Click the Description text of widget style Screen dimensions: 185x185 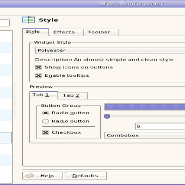pyautogui.click(x=104, y=60)
